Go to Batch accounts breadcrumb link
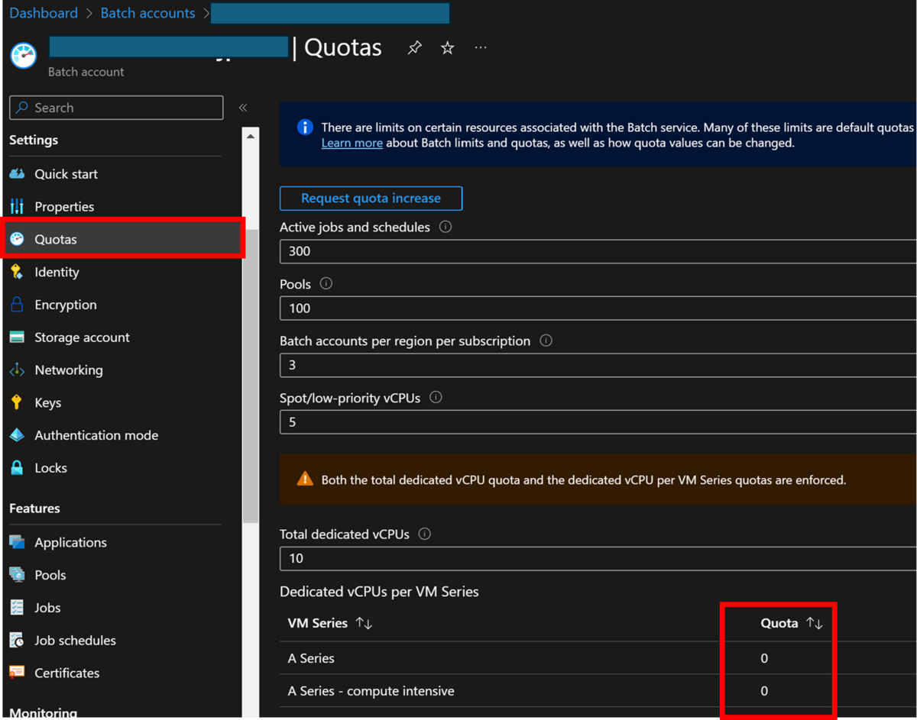 tap(148, 13)
